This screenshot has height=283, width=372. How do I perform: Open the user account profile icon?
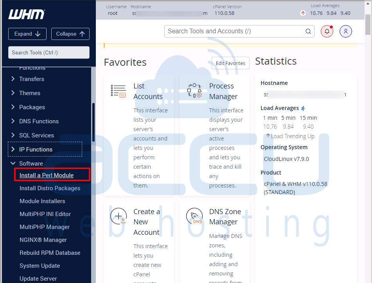coord(346,31)
